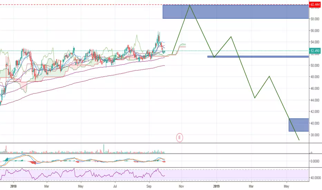Click the 48.000 price axis label
Screen dimensions: 322x190
point(315,77)
